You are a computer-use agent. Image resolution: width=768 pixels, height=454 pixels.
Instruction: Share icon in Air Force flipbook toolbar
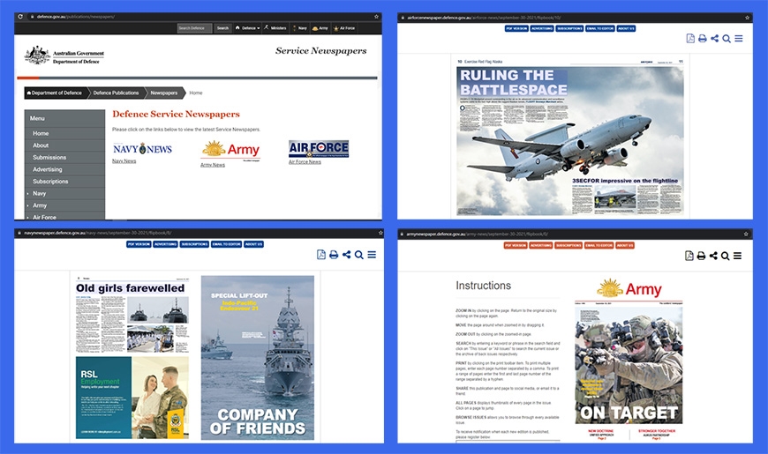click(x=715, y=38)
